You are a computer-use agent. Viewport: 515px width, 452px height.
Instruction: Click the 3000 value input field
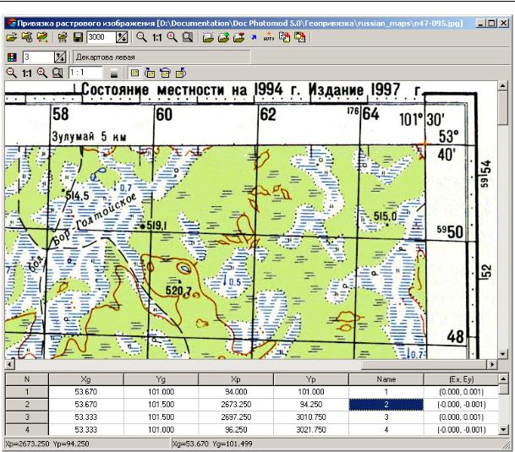point(101,37)
